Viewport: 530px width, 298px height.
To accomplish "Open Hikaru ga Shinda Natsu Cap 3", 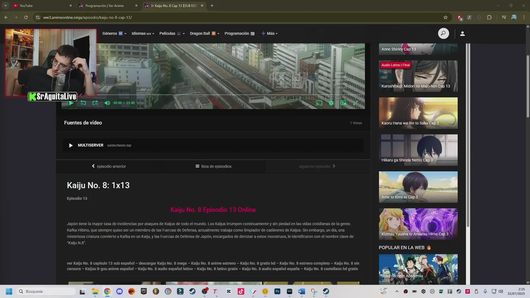I will 418,150.
